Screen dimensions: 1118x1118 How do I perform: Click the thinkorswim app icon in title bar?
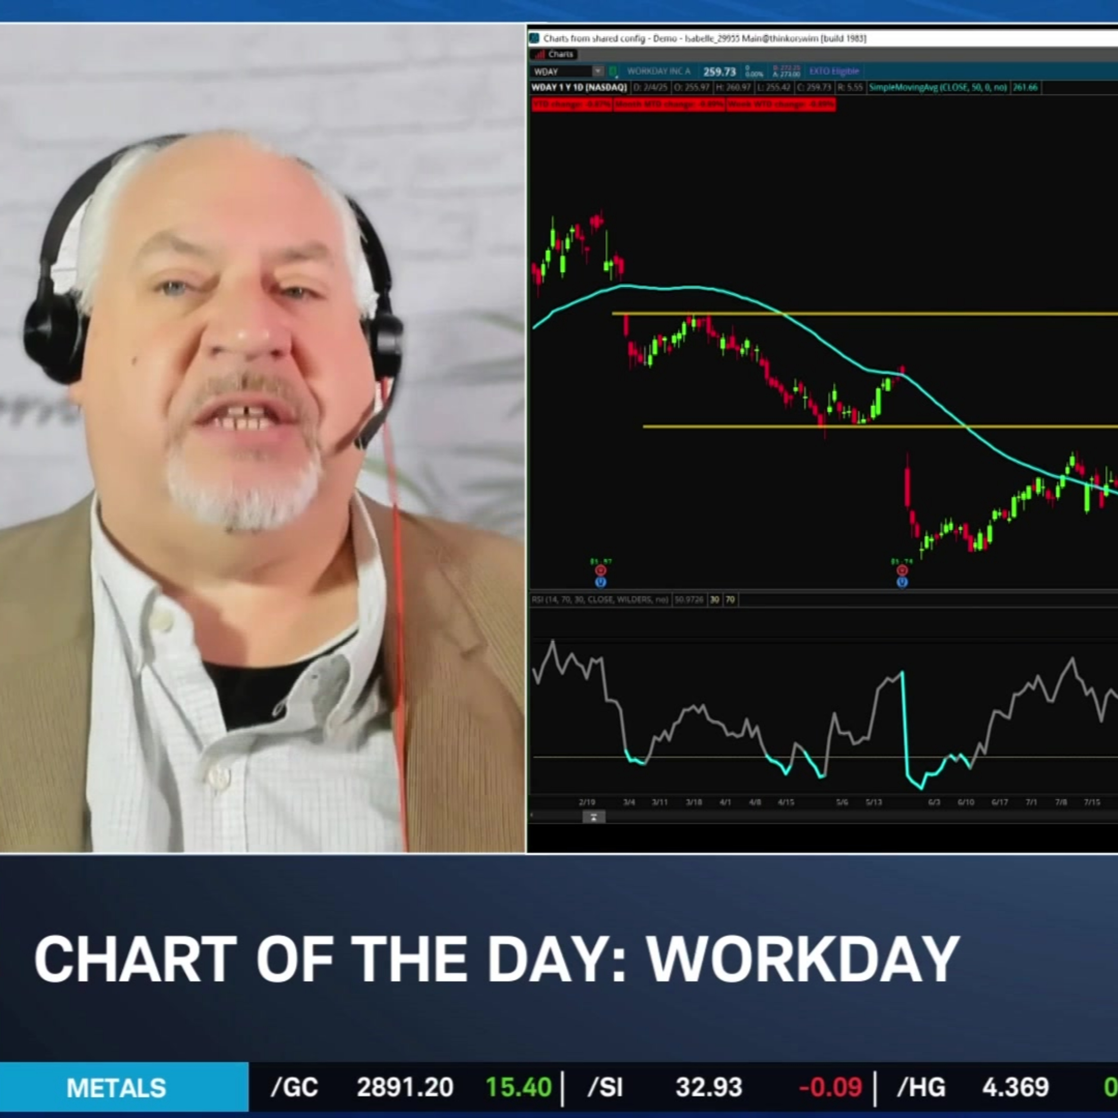(534, 38)
